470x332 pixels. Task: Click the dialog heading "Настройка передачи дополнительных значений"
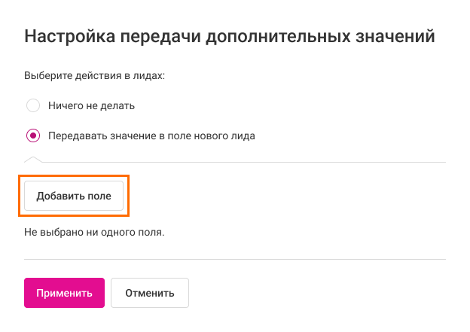(x=230, y=36)
